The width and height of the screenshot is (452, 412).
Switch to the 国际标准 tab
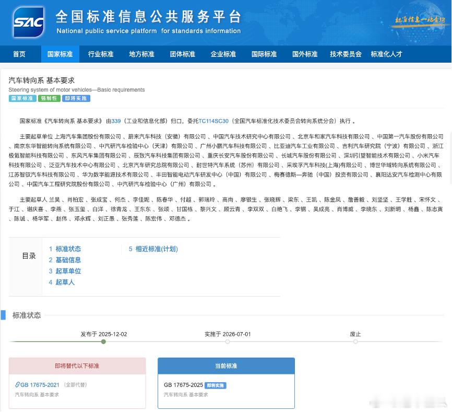264,54
